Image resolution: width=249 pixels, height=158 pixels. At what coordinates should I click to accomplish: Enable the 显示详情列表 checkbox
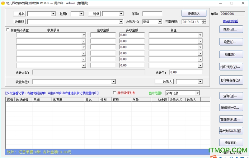[x=115, y=93]
